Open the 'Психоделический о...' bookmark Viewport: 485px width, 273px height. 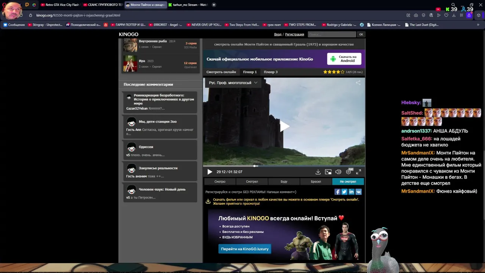click(83, 25)
